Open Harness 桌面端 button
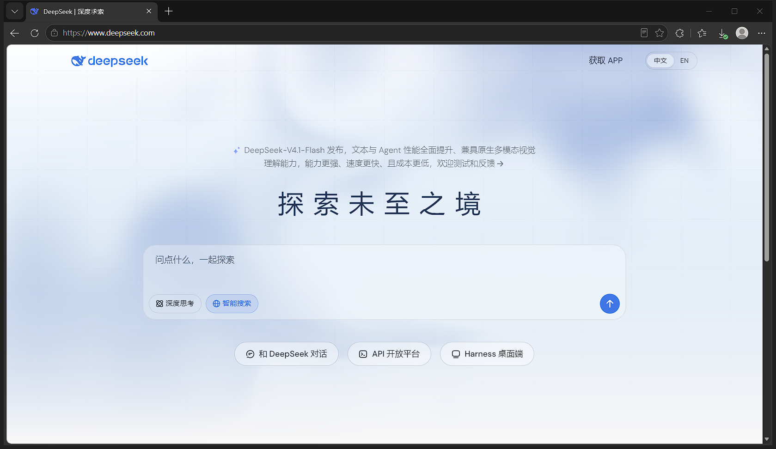 click(487, 354)
